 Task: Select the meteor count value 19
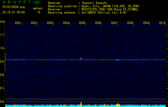(x=39, y=12)
